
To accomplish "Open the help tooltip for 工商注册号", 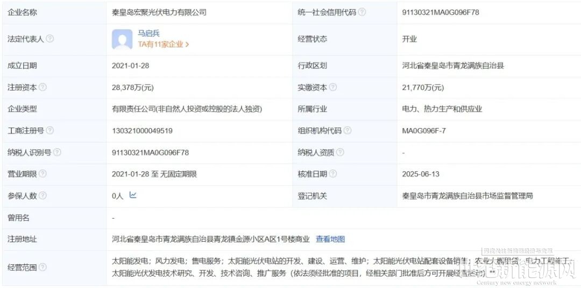I will (50, 130).
